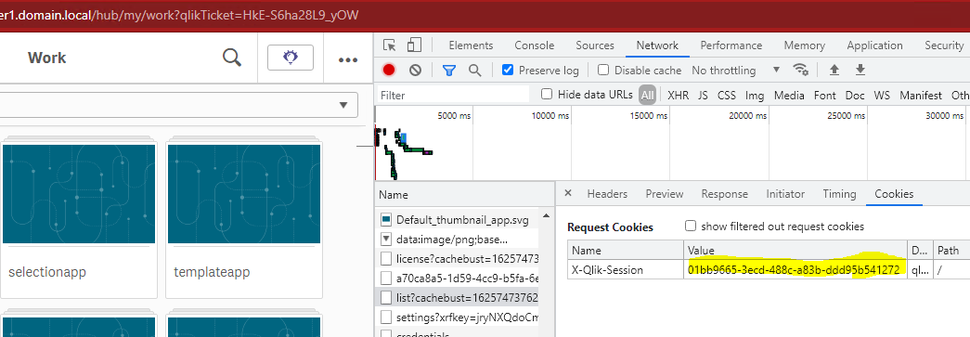Click the X-Qlik-Session cookie value

794,269
